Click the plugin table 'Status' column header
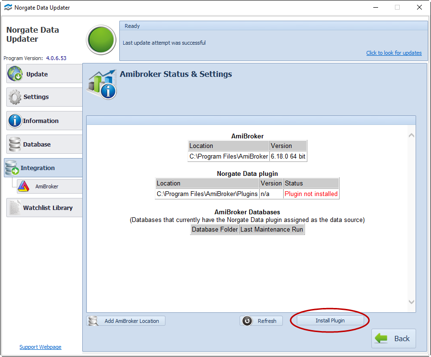The height and width of the screenshot is (357, 431). pos(311,183)
